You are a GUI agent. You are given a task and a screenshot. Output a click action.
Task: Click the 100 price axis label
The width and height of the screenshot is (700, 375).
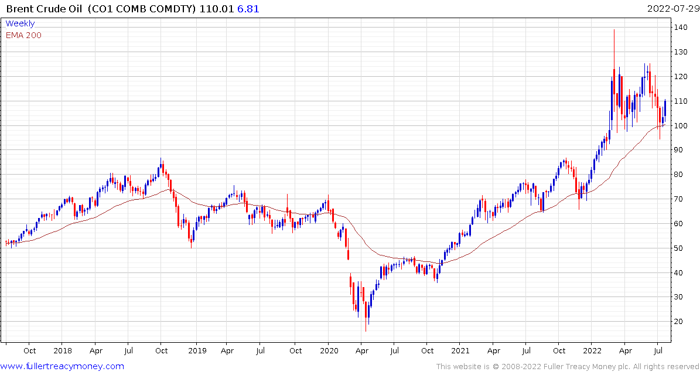681,125
